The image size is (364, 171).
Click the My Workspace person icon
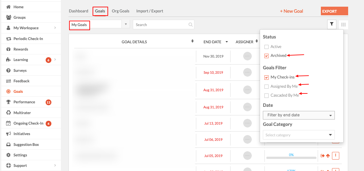point(9,28)
